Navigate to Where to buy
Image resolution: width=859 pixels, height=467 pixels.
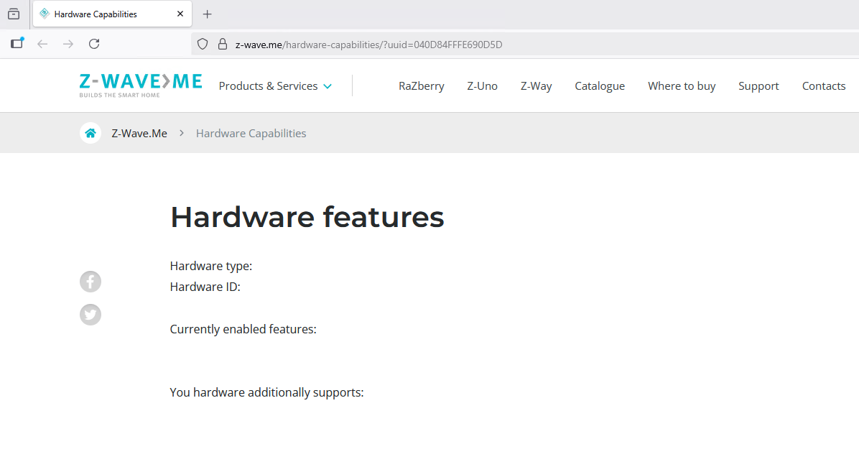[x=681, y=86]
